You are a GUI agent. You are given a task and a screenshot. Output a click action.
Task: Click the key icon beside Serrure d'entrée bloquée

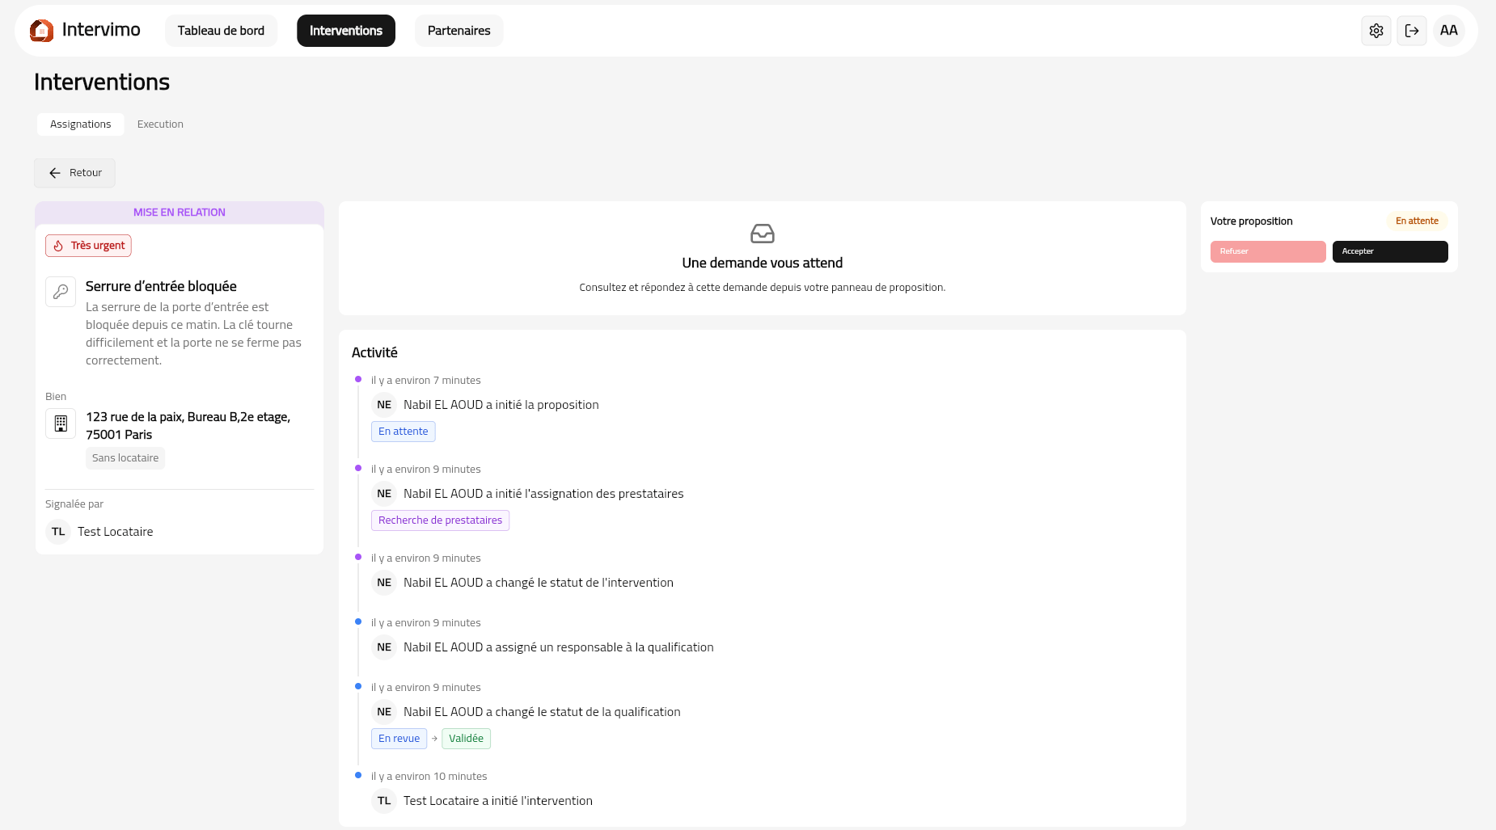pyautogui.click(x=61, y=292)
